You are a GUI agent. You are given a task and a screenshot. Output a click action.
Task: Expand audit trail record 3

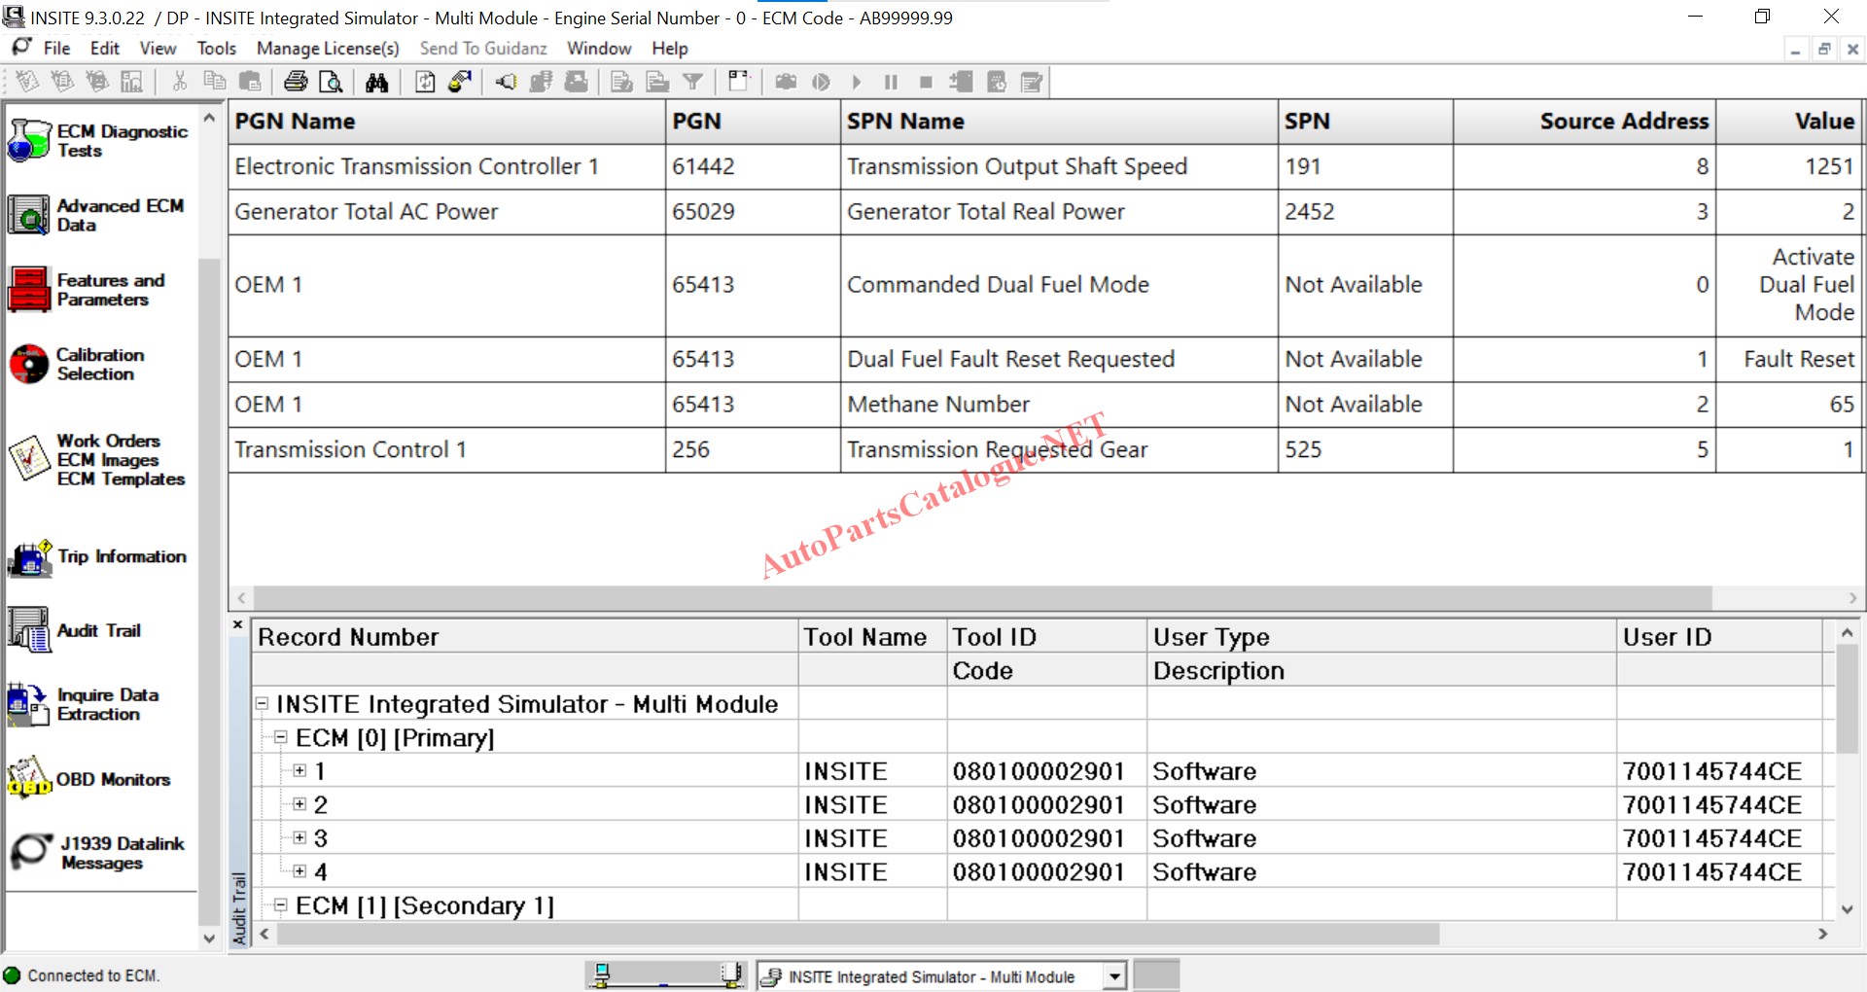(x=299, y=837)
